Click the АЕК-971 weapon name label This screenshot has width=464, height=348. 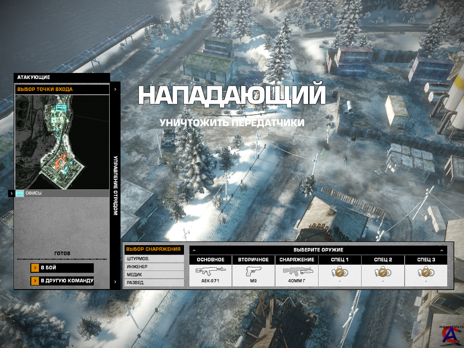[x=210, y=281]
